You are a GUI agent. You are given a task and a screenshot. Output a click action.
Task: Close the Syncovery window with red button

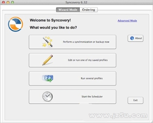[x=4, y=2]
